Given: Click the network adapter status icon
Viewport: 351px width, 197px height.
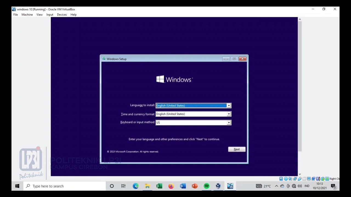Looking at the screenshot, I should click(295, 179).
